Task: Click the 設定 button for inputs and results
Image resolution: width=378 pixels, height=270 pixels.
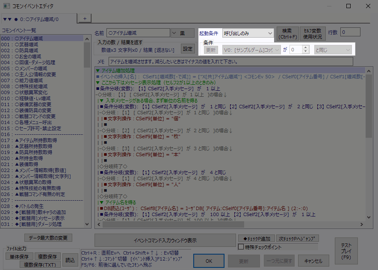Action: point(188,49)
